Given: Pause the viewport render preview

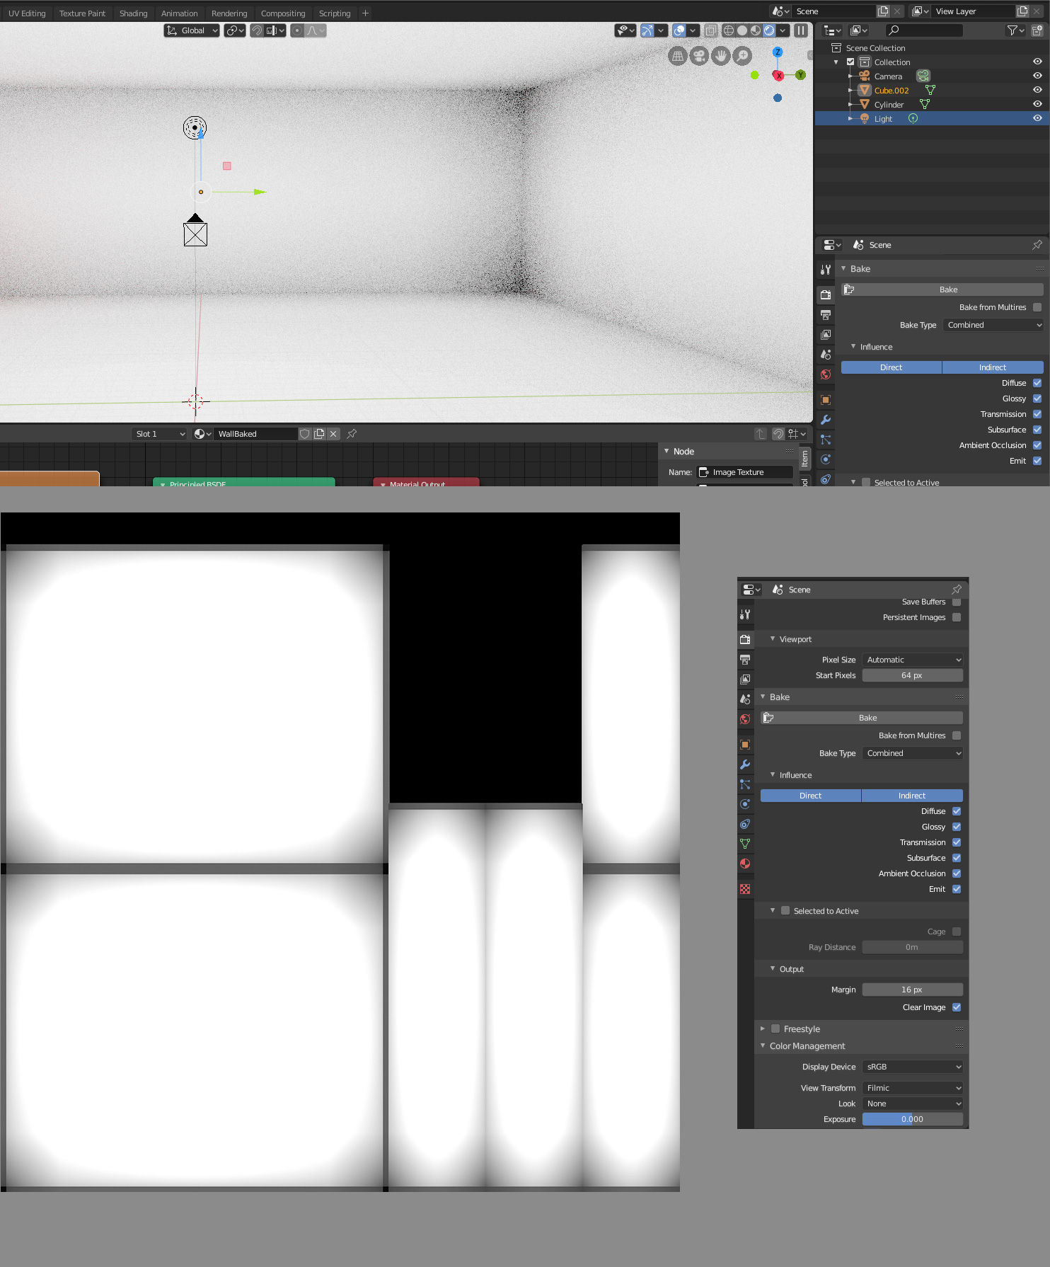Looking at the screenshot, I should 800,30.
